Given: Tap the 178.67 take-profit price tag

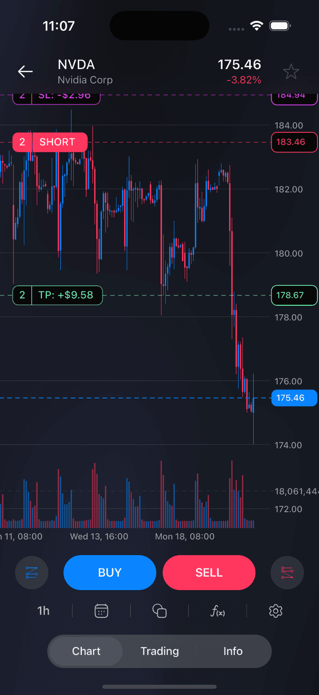Looking at the screenshot, I should point(294,295).
